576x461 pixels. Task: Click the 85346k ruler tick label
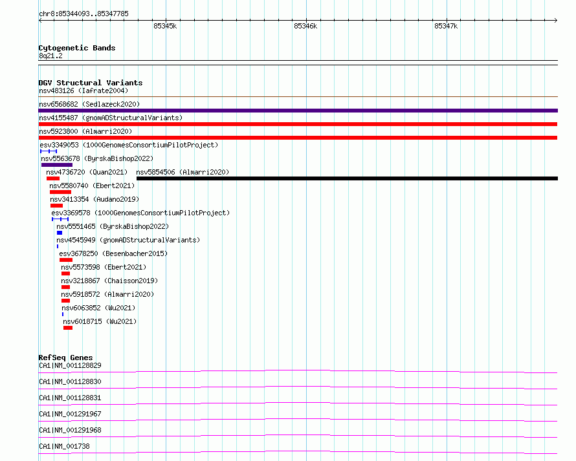(305, 26)
